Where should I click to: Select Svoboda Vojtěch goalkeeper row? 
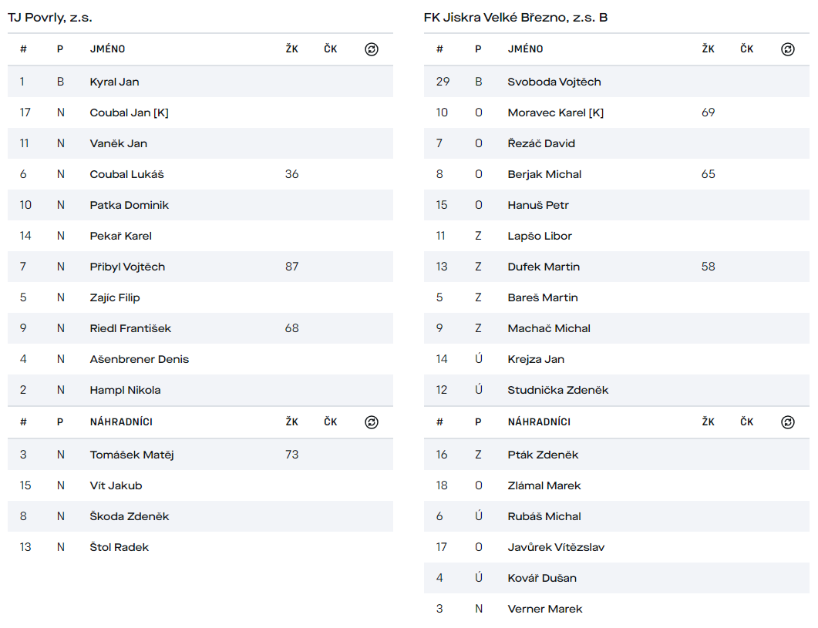click(x=617, y=82)
